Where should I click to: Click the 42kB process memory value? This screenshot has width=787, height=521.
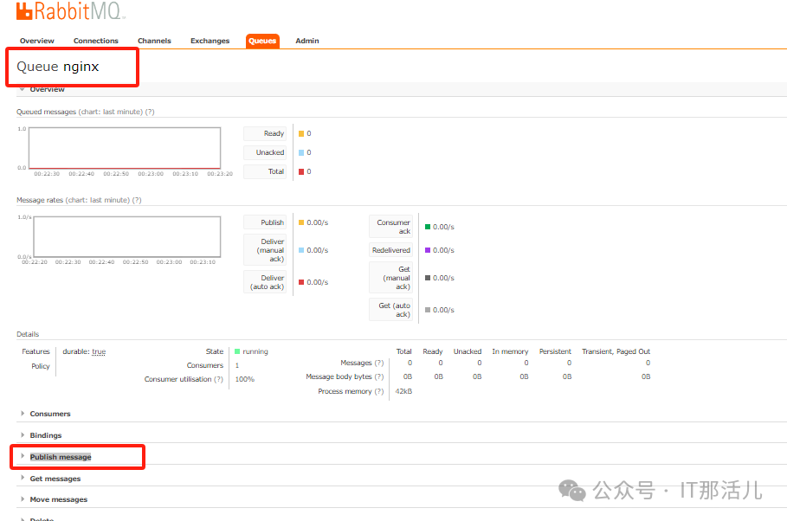pyautogui.click(x=403, y=391)
